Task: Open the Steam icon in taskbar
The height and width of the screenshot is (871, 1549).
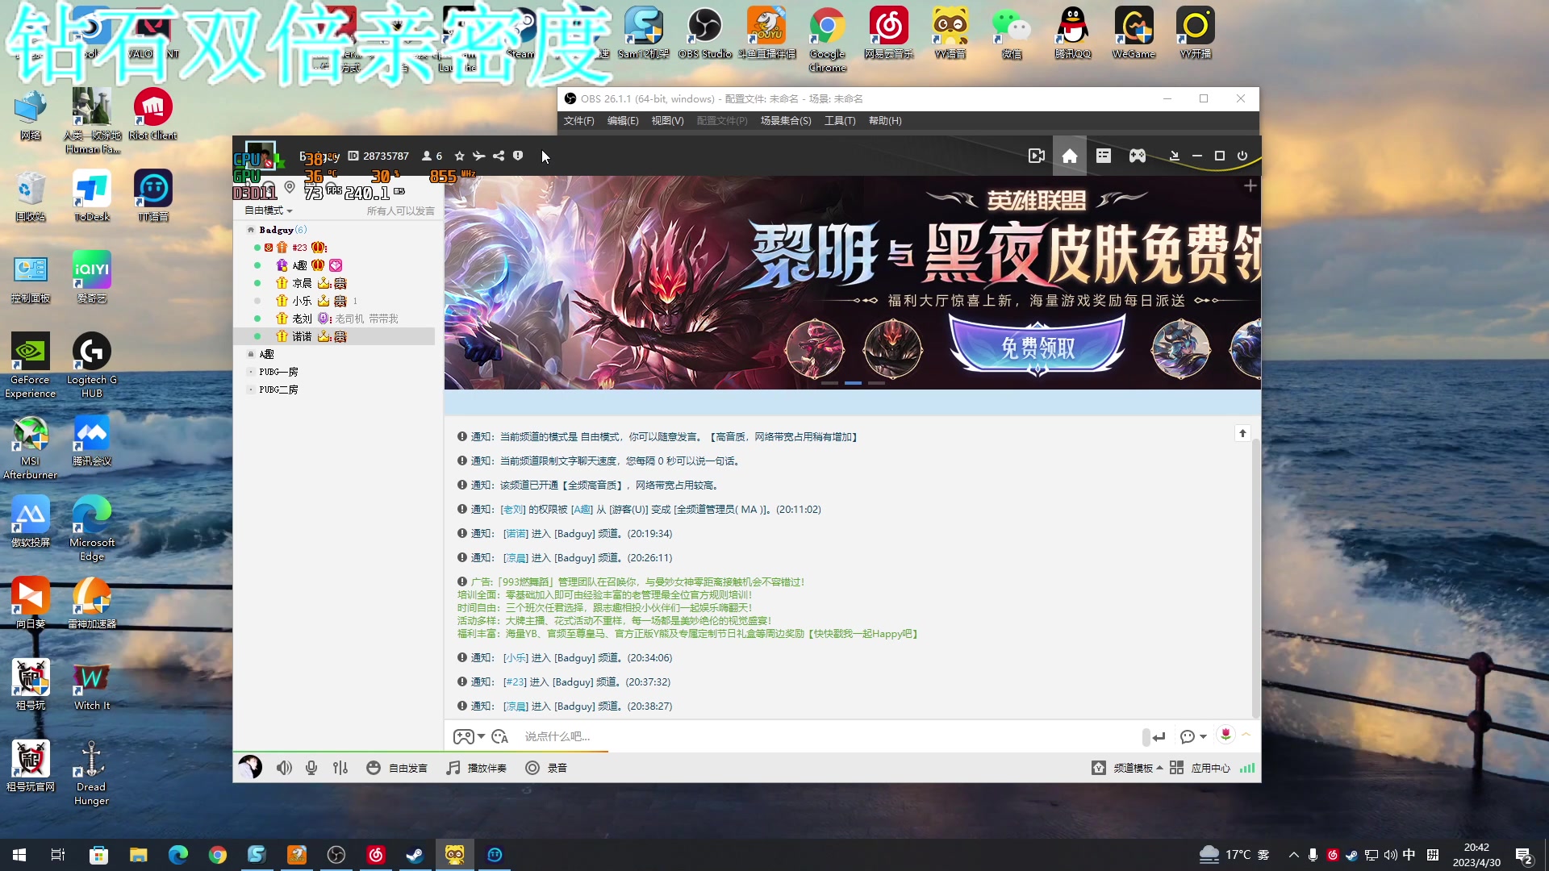Action: [415, 855]
